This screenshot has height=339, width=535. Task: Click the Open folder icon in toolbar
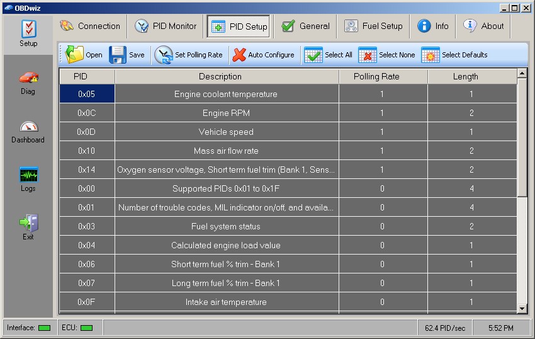click(x=74, y=55)
